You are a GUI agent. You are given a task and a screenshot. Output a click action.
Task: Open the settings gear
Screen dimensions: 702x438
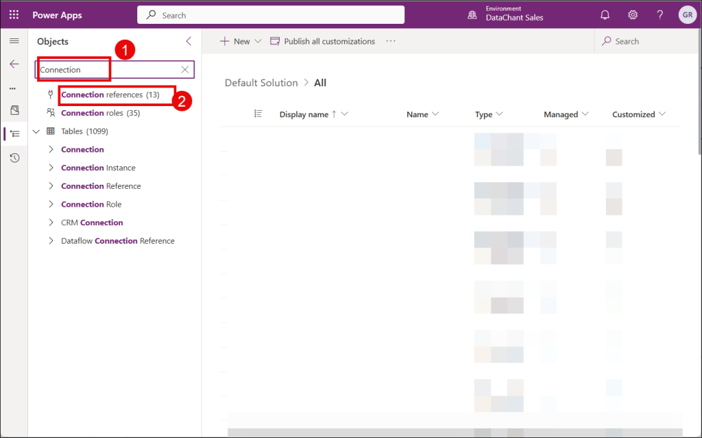coord(633,15)
